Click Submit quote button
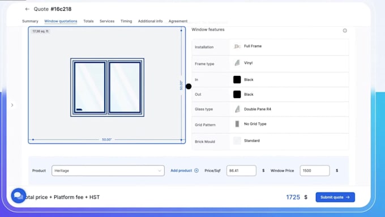The image size is (385, 217). click(x=335, y=197)
